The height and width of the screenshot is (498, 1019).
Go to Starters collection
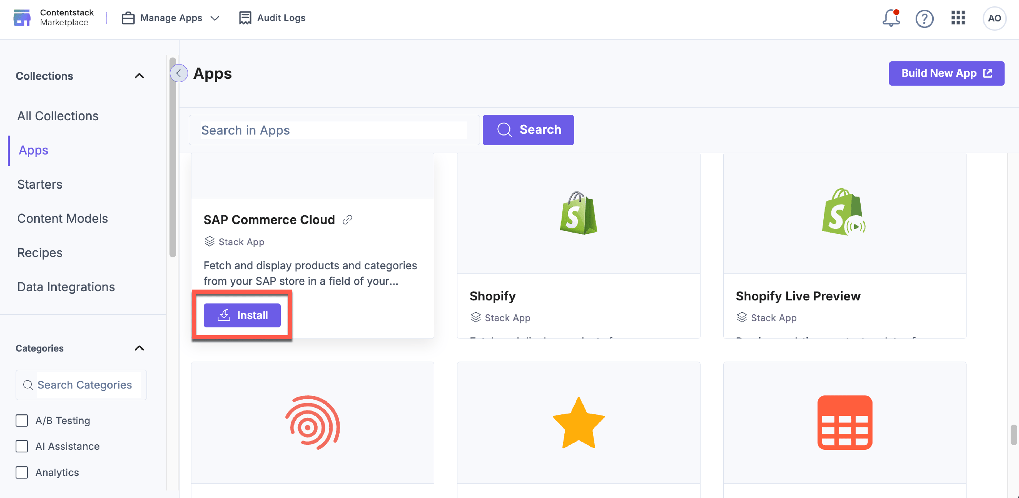[40, 184]
